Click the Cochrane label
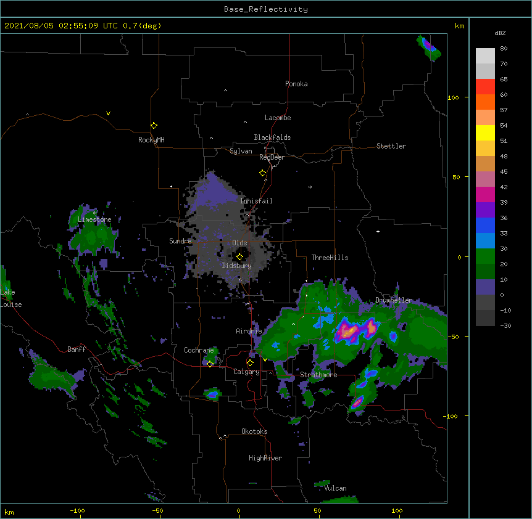The height and width of the screenshot is (519, 532). click(x=199, y=350)
